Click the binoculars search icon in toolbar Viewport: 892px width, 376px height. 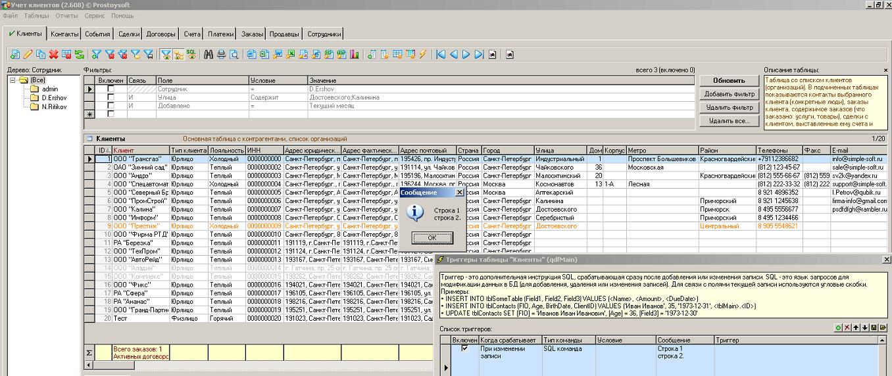click(209, 55)
